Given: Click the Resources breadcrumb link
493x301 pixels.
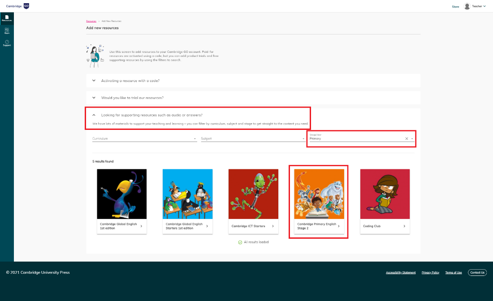Looking at the screenshot, I should click(x=91, y=21).
